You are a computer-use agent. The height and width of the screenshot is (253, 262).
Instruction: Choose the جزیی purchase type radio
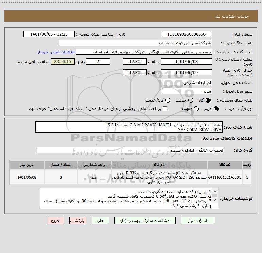[216, 109]
